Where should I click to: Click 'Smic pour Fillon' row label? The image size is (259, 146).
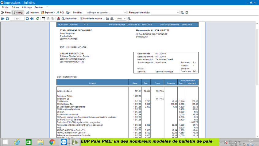pyautogui.click(x=64, y=96)
